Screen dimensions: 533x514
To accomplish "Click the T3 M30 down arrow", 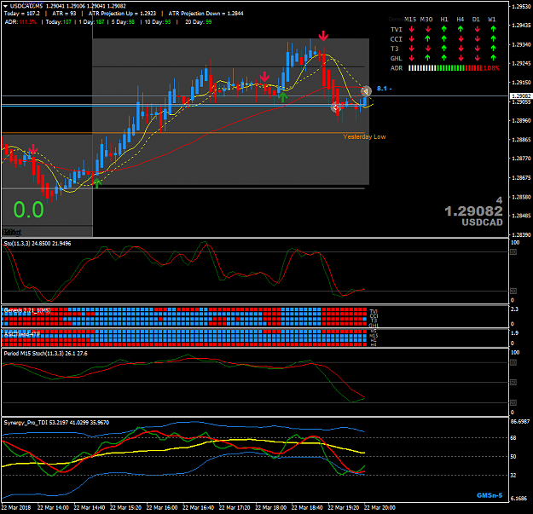I will point(427,49).
